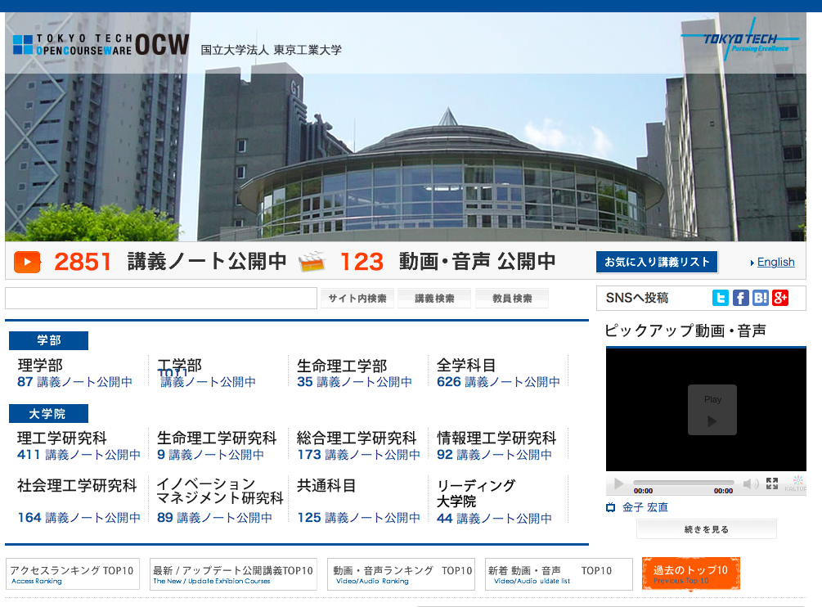Click the サイト内検索 button

tap(357, 299)
